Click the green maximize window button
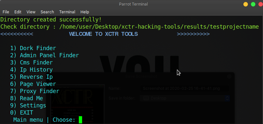Image resolution: width=263 pixels, height=124 pixels. 253,4
